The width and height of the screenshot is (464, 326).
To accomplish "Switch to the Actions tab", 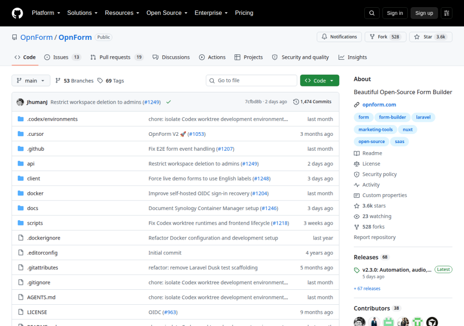I will 212,57.
